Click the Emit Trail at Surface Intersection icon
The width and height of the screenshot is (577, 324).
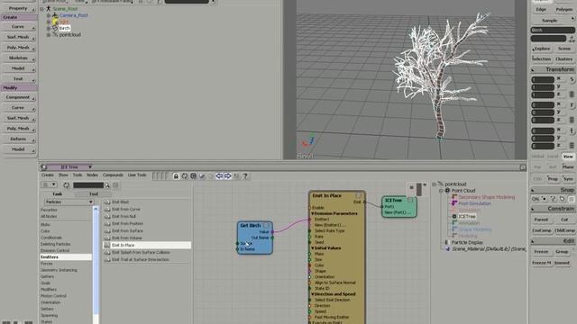click(x=107, y=259)
